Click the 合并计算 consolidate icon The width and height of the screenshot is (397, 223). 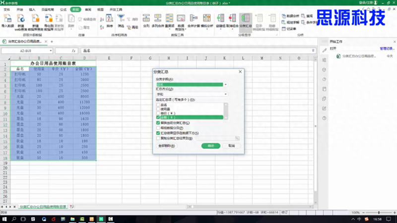tap(193, 19)
